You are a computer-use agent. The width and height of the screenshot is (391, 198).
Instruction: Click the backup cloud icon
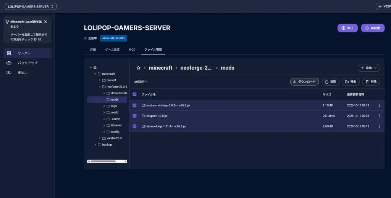pyautogui.click(x=9, y=63)
